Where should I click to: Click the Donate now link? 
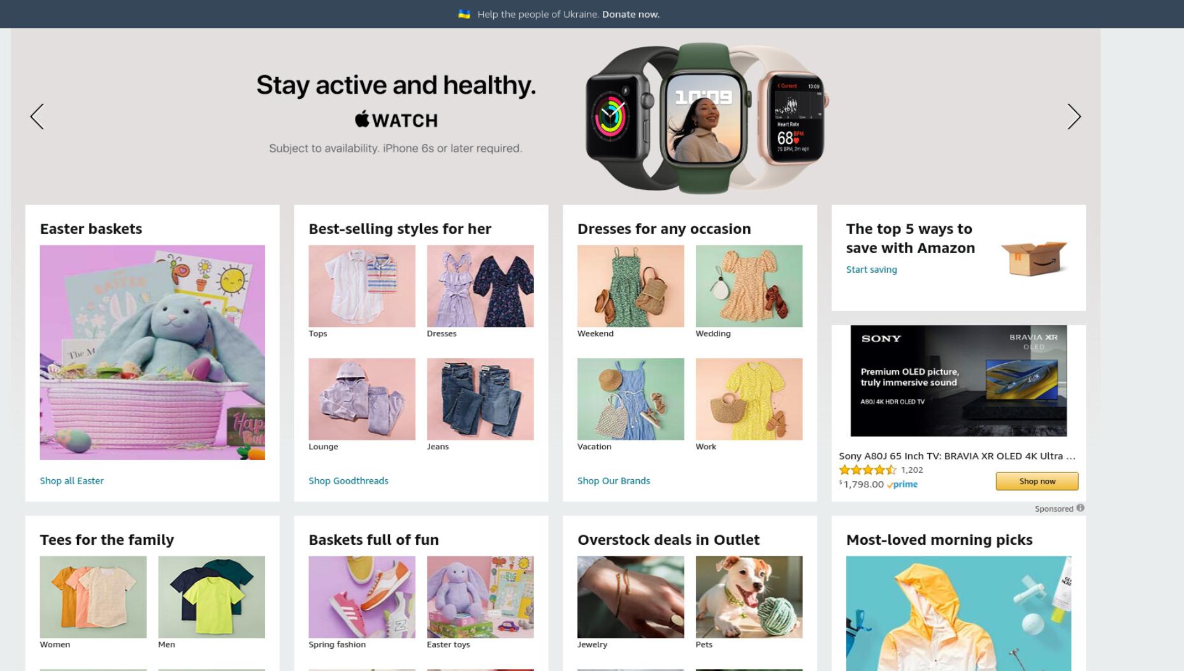pyautogui.click(x=630, y=14)
